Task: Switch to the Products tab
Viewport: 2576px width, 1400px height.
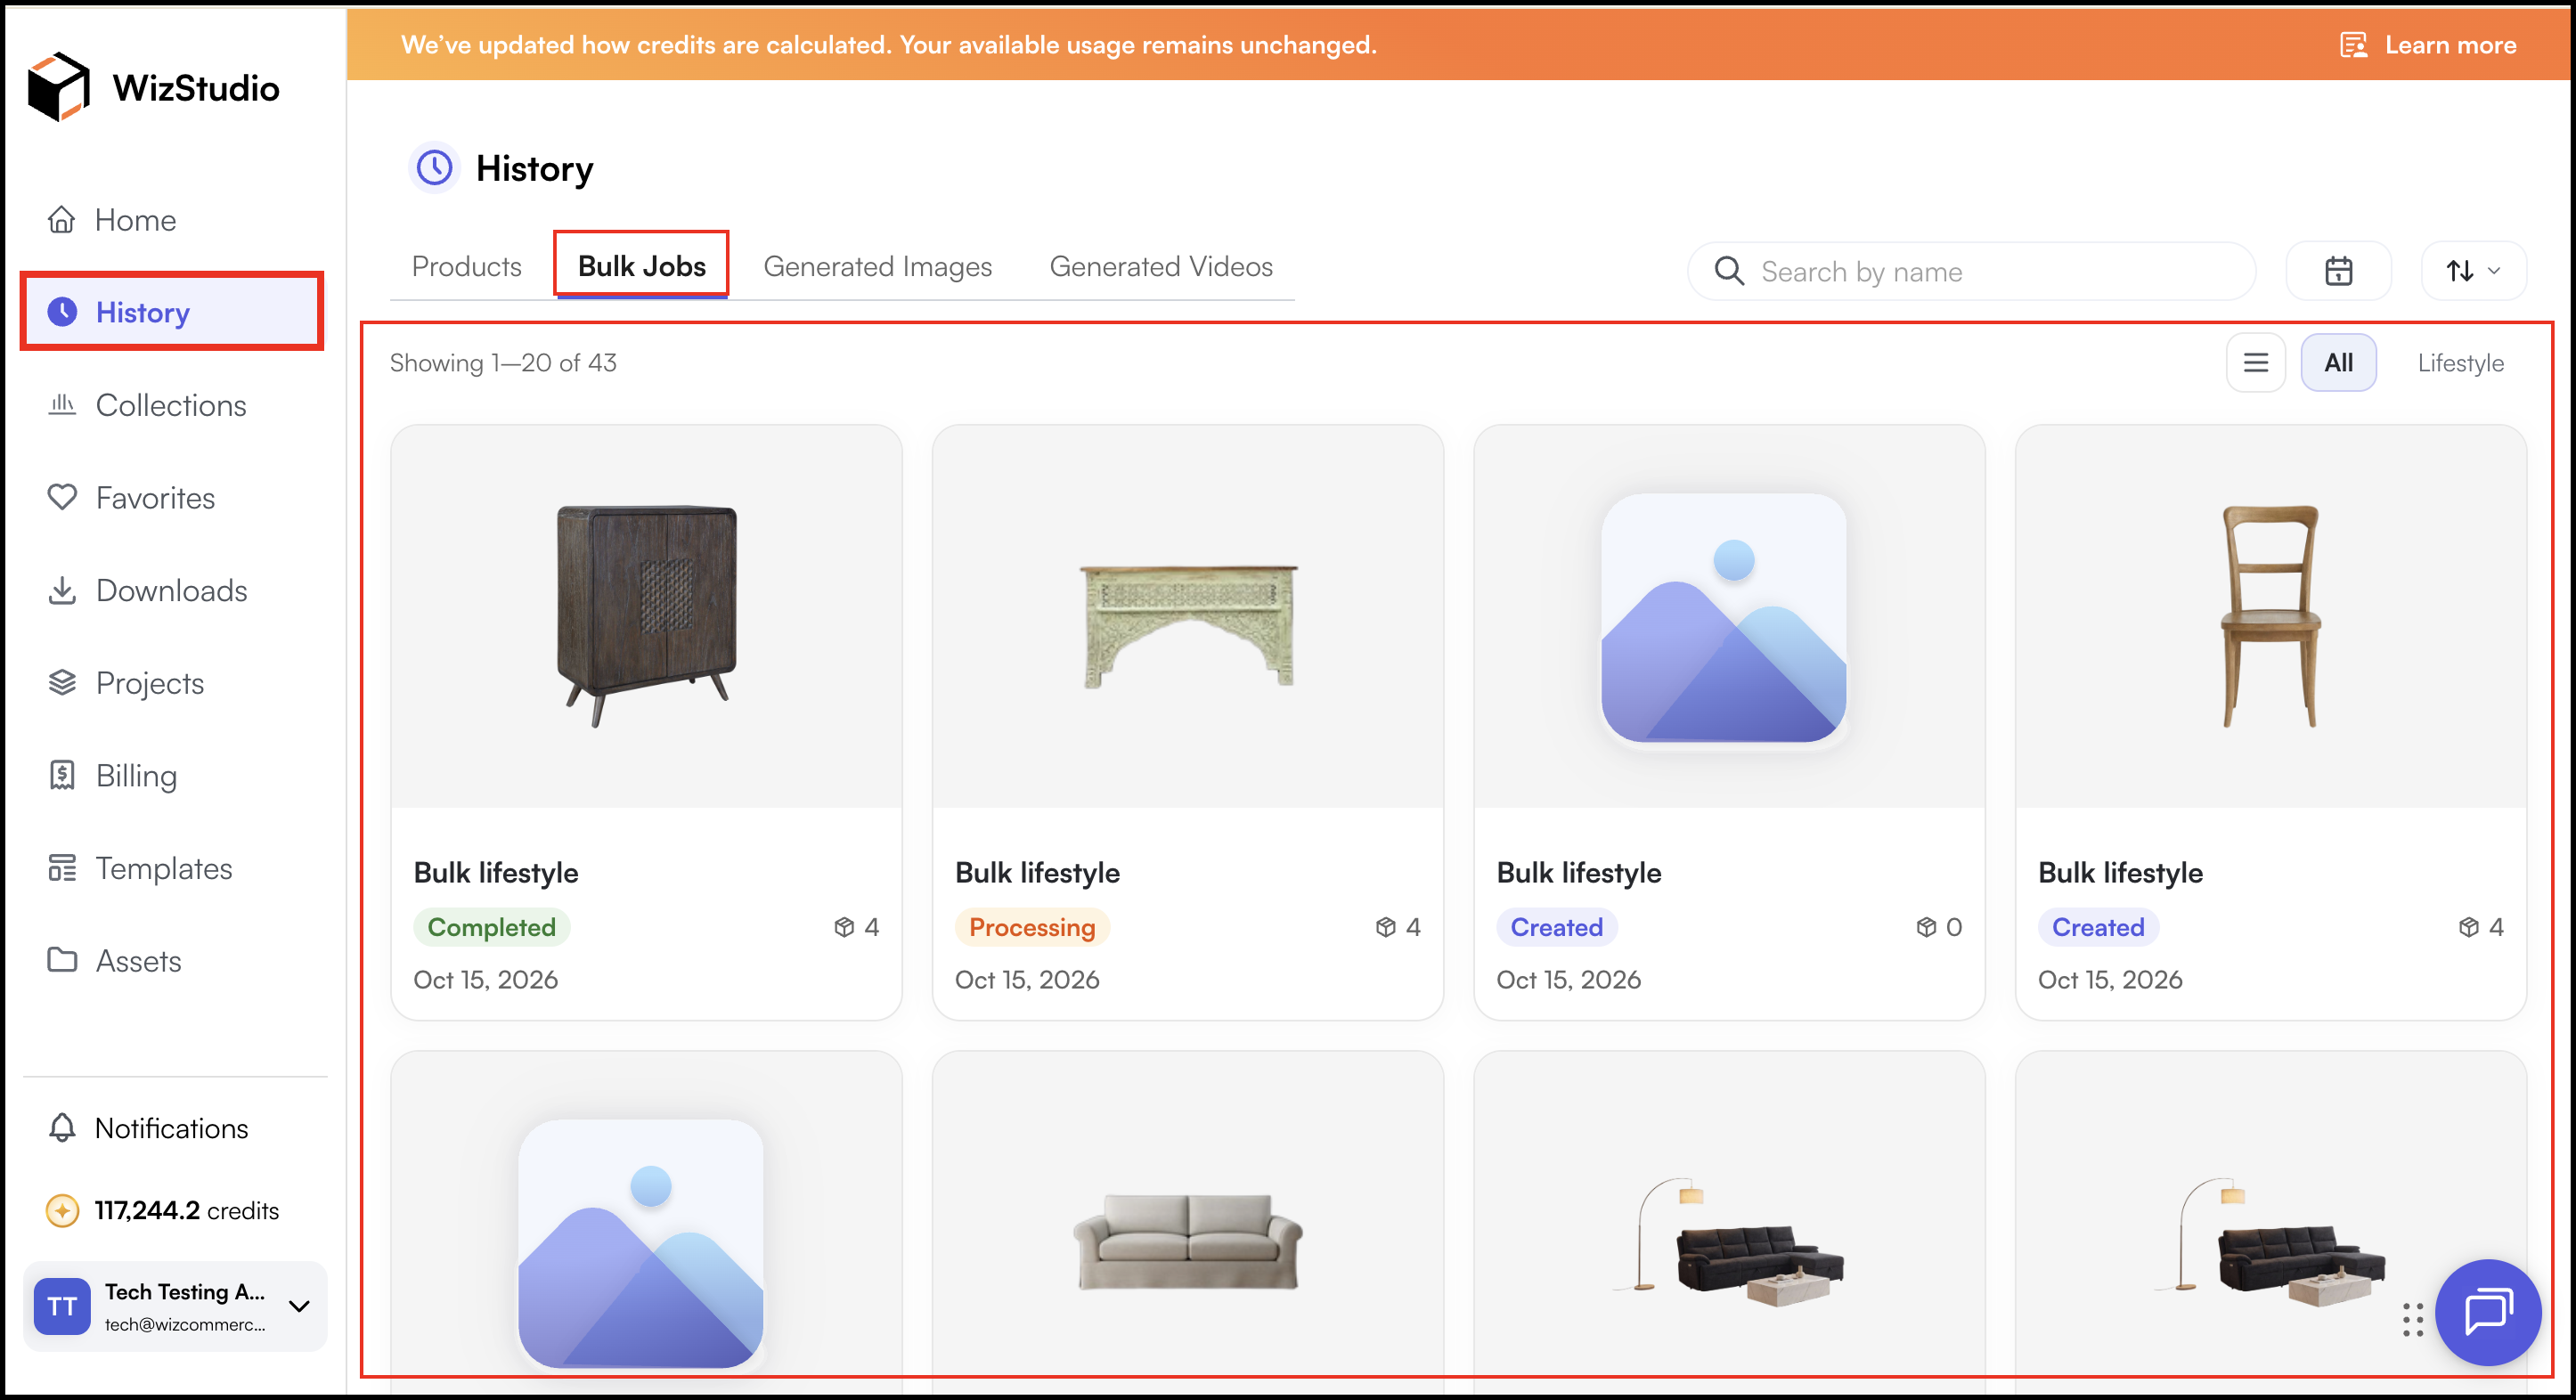Action: [467, 266]
